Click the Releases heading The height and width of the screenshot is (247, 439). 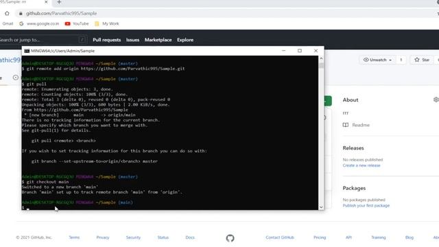point(353,148)
